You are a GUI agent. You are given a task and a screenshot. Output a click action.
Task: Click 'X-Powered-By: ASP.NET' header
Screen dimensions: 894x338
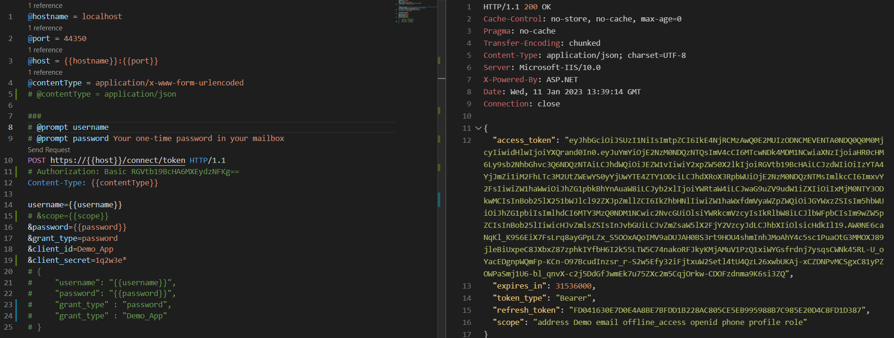[530, 80]
